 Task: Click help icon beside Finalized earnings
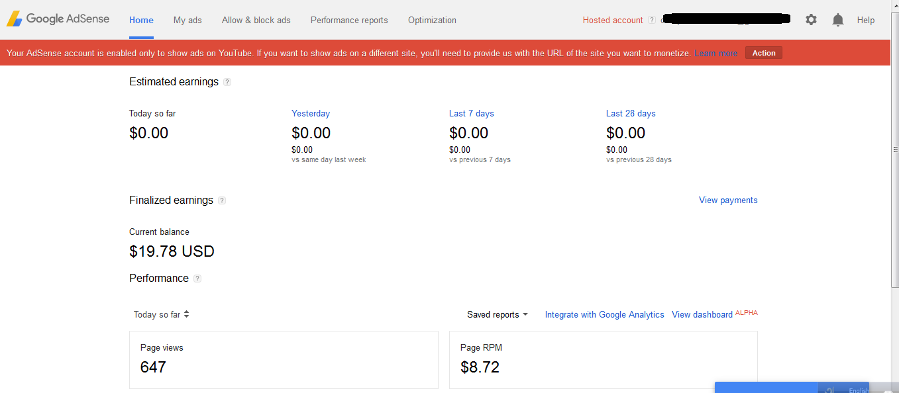coord(222,200)
